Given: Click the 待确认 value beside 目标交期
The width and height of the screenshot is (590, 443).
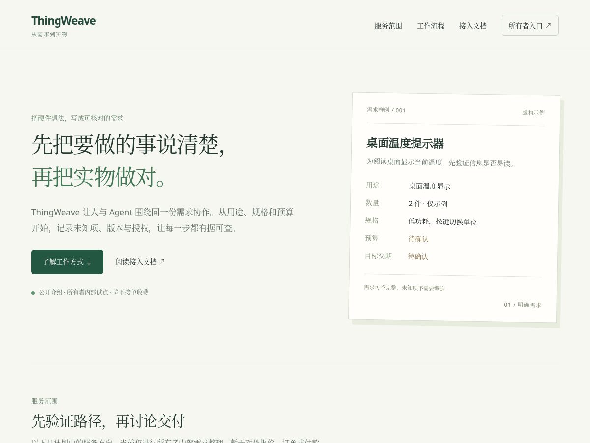Looking at the screenshot, I should [418, 256].
